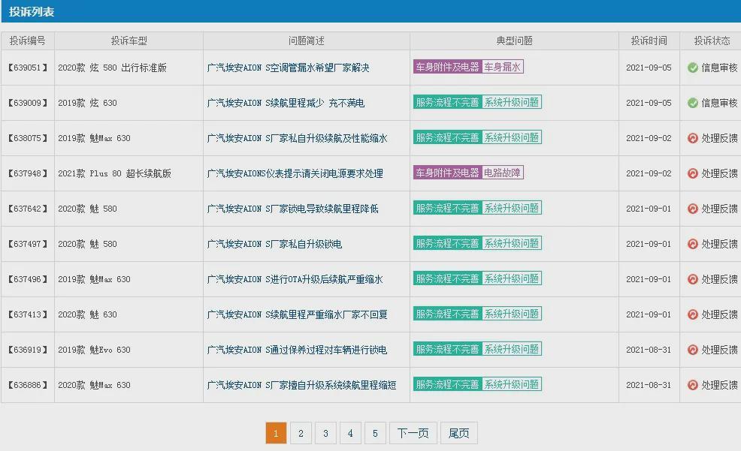Screen dimensions: 741x451
Task: Open complaint 厂家私自升级续航及性能缩水
Action: [298, 138]
